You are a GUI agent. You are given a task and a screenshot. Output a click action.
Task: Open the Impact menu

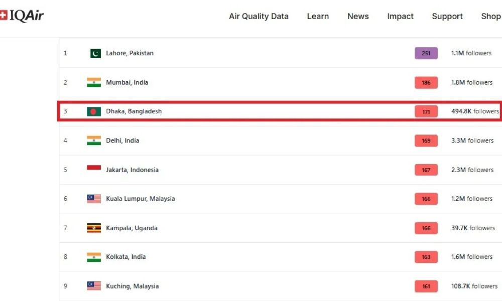coord(400,17)
